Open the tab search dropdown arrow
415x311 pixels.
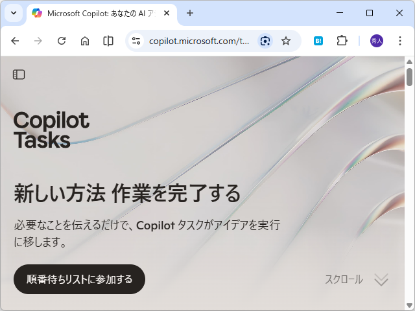point(14,13)
